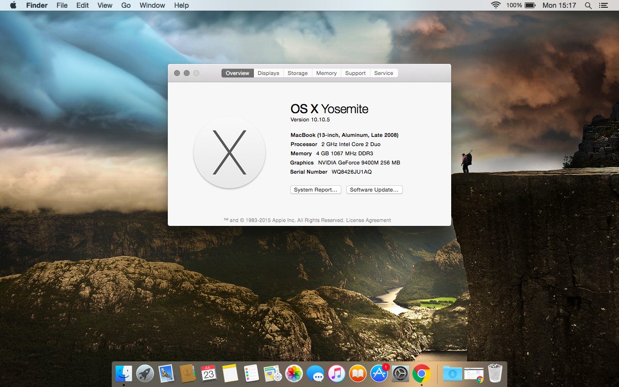Switch to the Storage tab
The image size is (619, 387).
(297, 73)
